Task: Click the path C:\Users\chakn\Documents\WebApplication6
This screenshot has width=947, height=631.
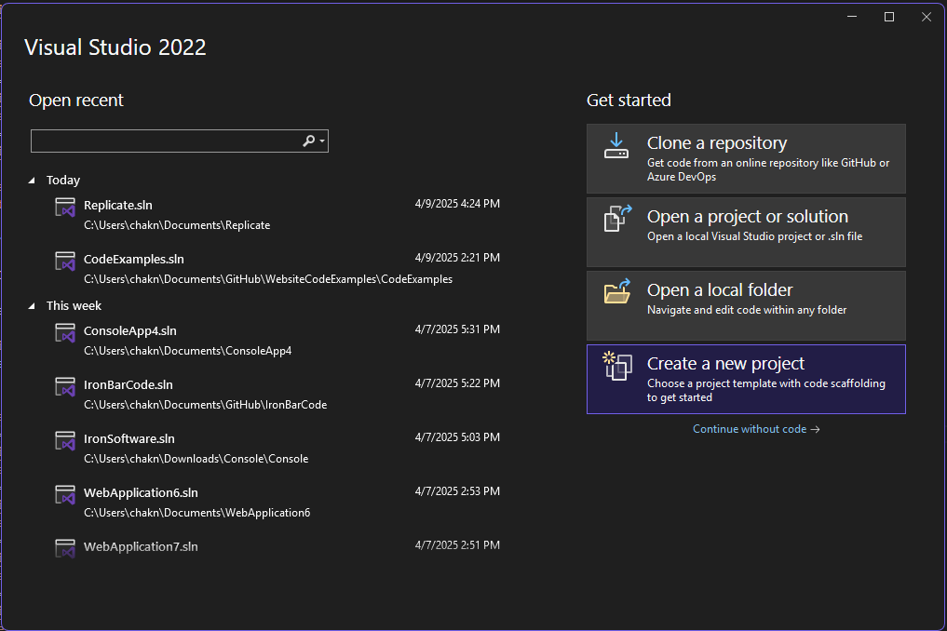Action: [196, 513]
